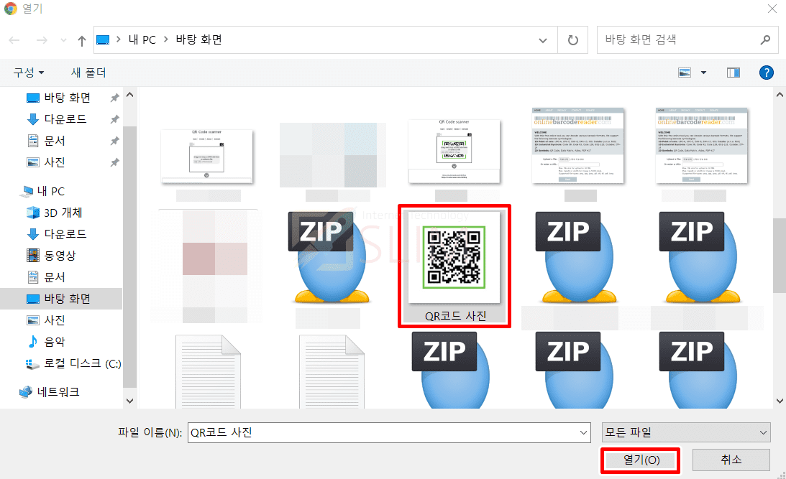This screenshot has width=786, height=479.
Task: Open the 구성 menu
Action: pos(29,73)
